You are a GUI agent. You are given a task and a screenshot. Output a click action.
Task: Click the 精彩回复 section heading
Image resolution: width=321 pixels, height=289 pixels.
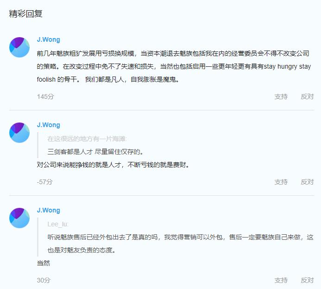tap(26, 14)
